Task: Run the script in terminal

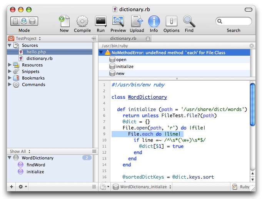Action: [101, 21]
